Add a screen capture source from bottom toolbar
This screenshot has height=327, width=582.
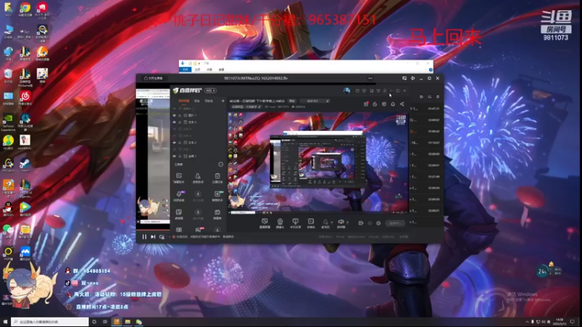265,223
